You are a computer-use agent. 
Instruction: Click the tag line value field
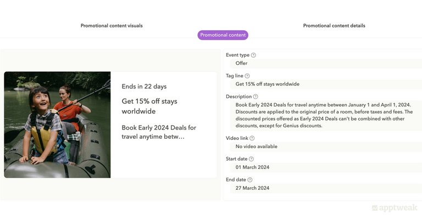[x=326, y=84]
